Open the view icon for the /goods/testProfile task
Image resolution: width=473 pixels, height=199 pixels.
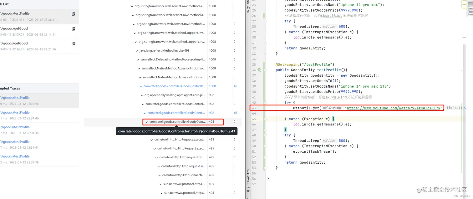(74, 14)
